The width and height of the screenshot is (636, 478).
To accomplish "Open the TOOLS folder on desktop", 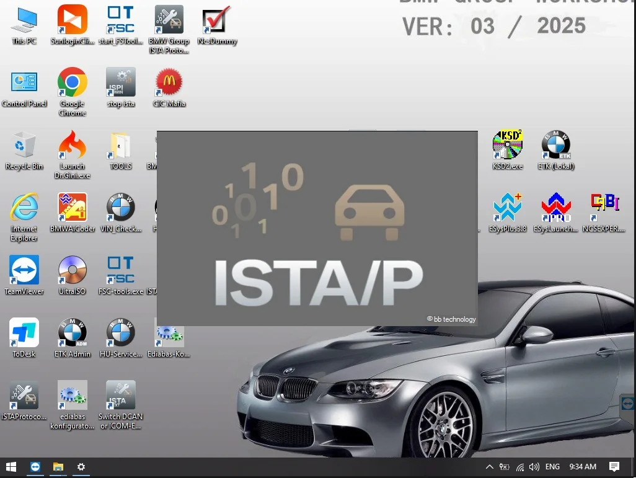I will [121, 146].
